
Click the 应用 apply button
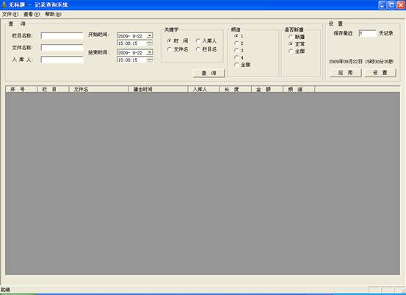point(345,73)
